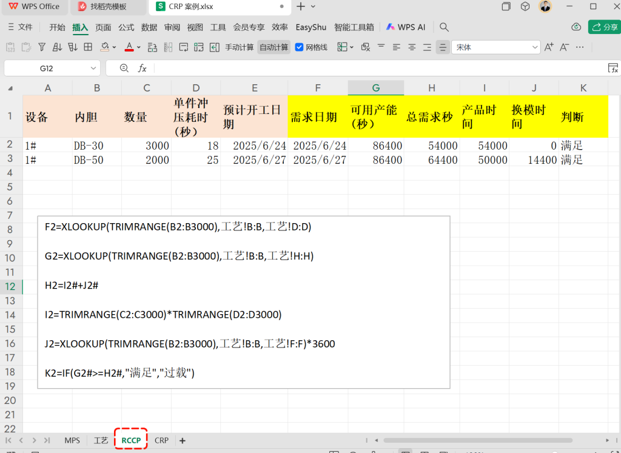Toggle the 网格线 gridlines checkbox
621x453 pixels.
pyautogui.click(x=300, y=47)
